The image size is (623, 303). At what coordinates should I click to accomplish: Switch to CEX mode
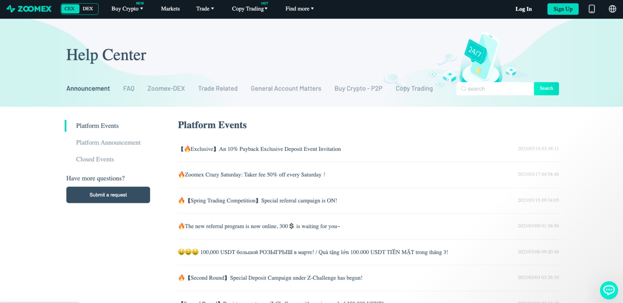tap(70, 9)
